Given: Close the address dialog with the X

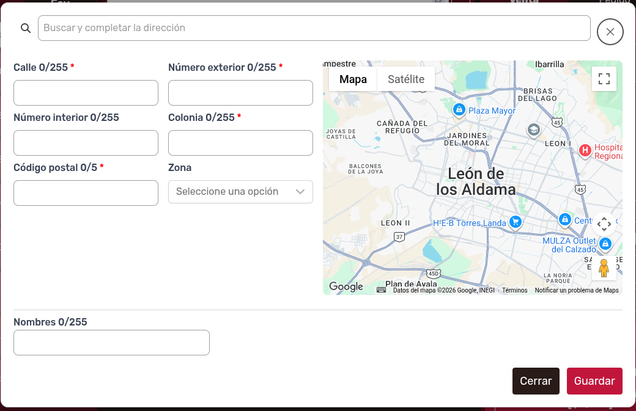Looking at the screenshot, I should coord(610,32).
